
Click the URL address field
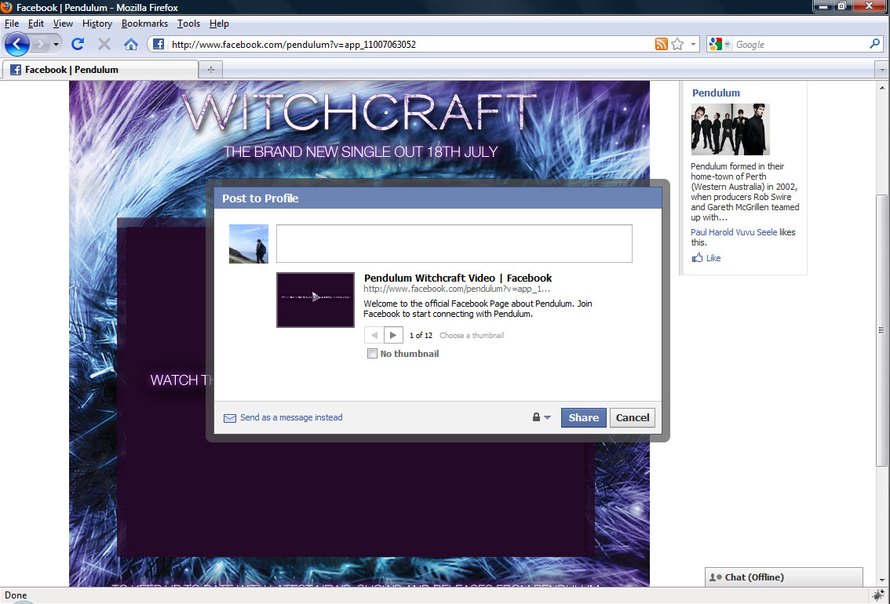coord(411,44)
